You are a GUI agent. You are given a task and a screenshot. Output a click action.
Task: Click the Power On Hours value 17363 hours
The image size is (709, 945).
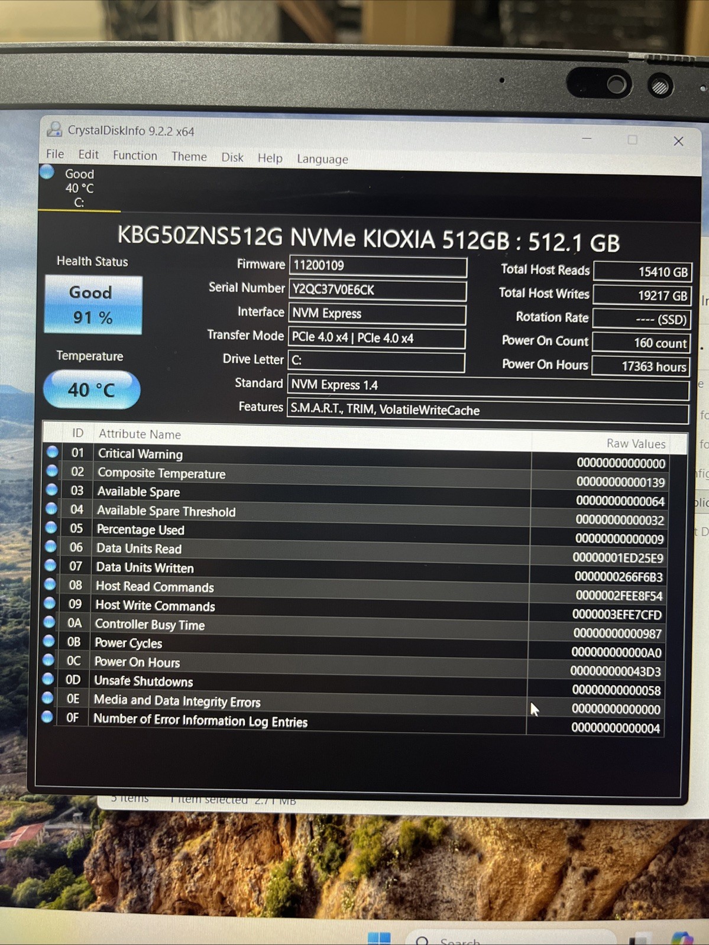[x=640, y=366]
